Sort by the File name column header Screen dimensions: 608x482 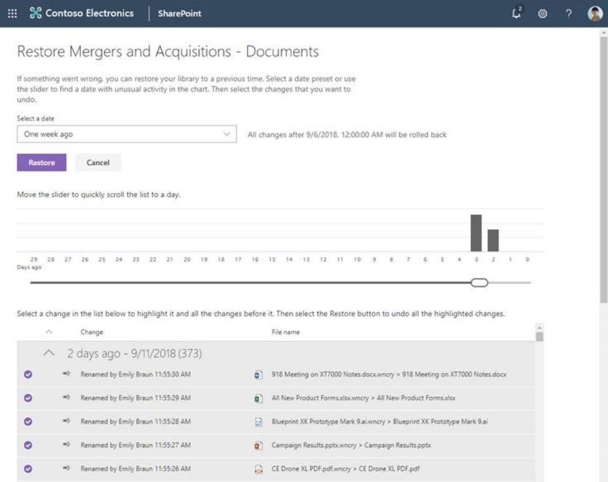coord(286,332)
